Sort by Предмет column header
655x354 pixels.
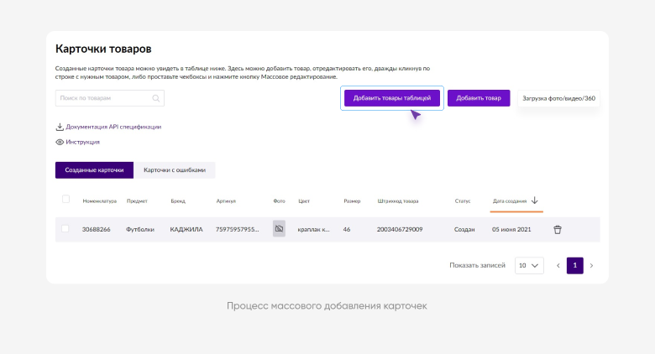(137, 201)
